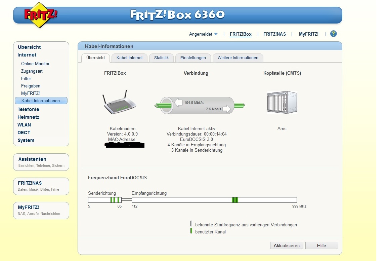This screenshot has width=387, height=261.
Task: Open the MyFRITZ! top navigation link
Action: pyautogui.click(x=308, y=34)
